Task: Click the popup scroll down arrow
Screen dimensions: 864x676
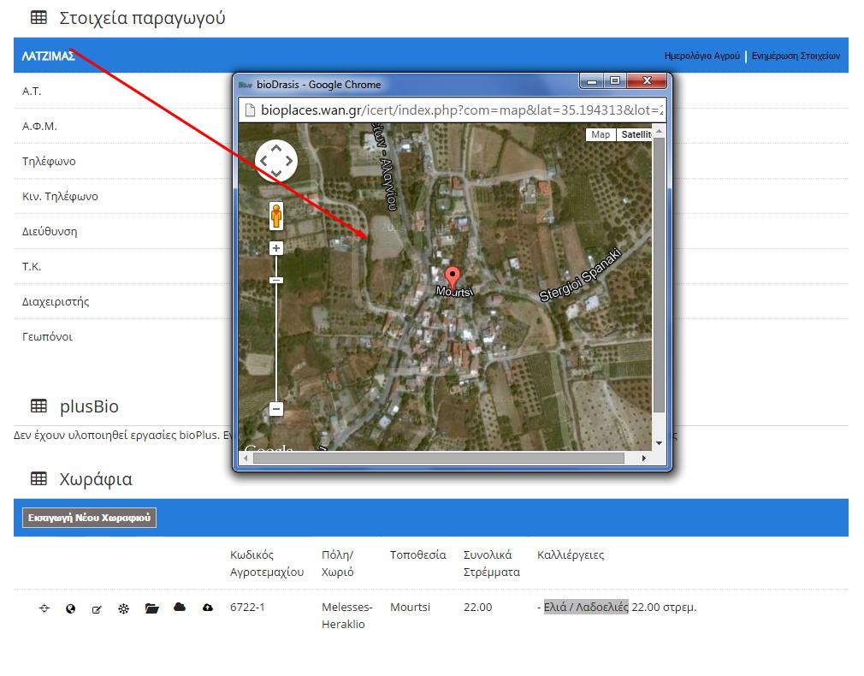Action: click(659, 442)
